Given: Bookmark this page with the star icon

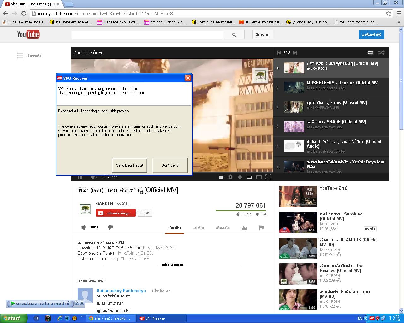Looking at the screenshot, I should [389, 13].
